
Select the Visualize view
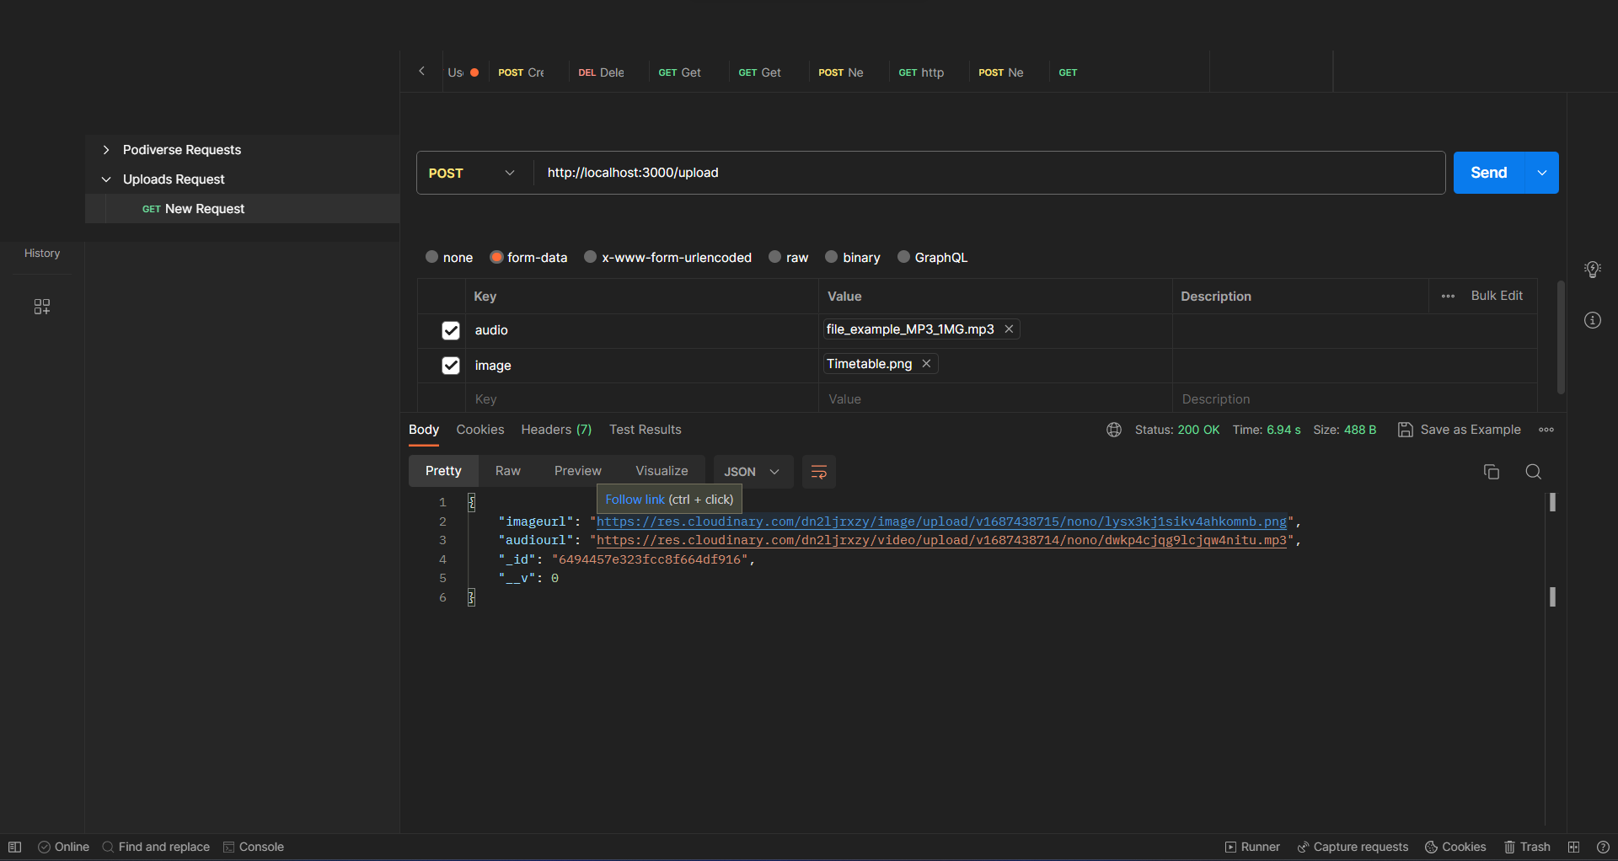(662, 471)
